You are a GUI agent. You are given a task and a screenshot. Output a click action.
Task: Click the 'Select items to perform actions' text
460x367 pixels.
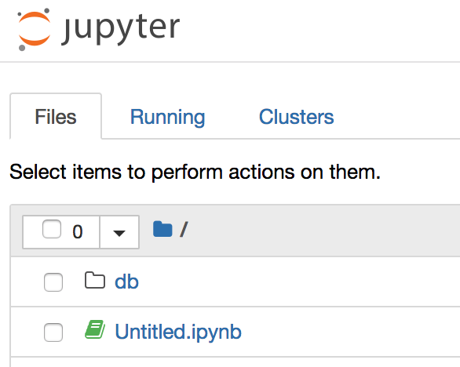(x=195, y=172)
